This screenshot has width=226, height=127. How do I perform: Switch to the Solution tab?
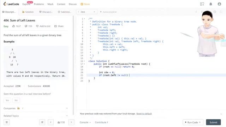(28, 12)
